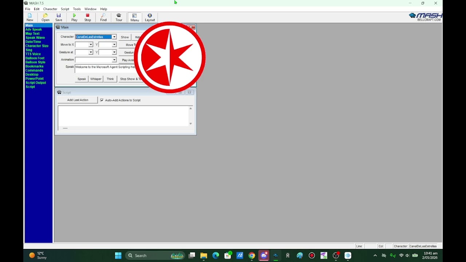The width and height of the screenshot is (466, 262).
Task: Toggle the Menu panel toolbar button
Action: [x=135, y=17]
